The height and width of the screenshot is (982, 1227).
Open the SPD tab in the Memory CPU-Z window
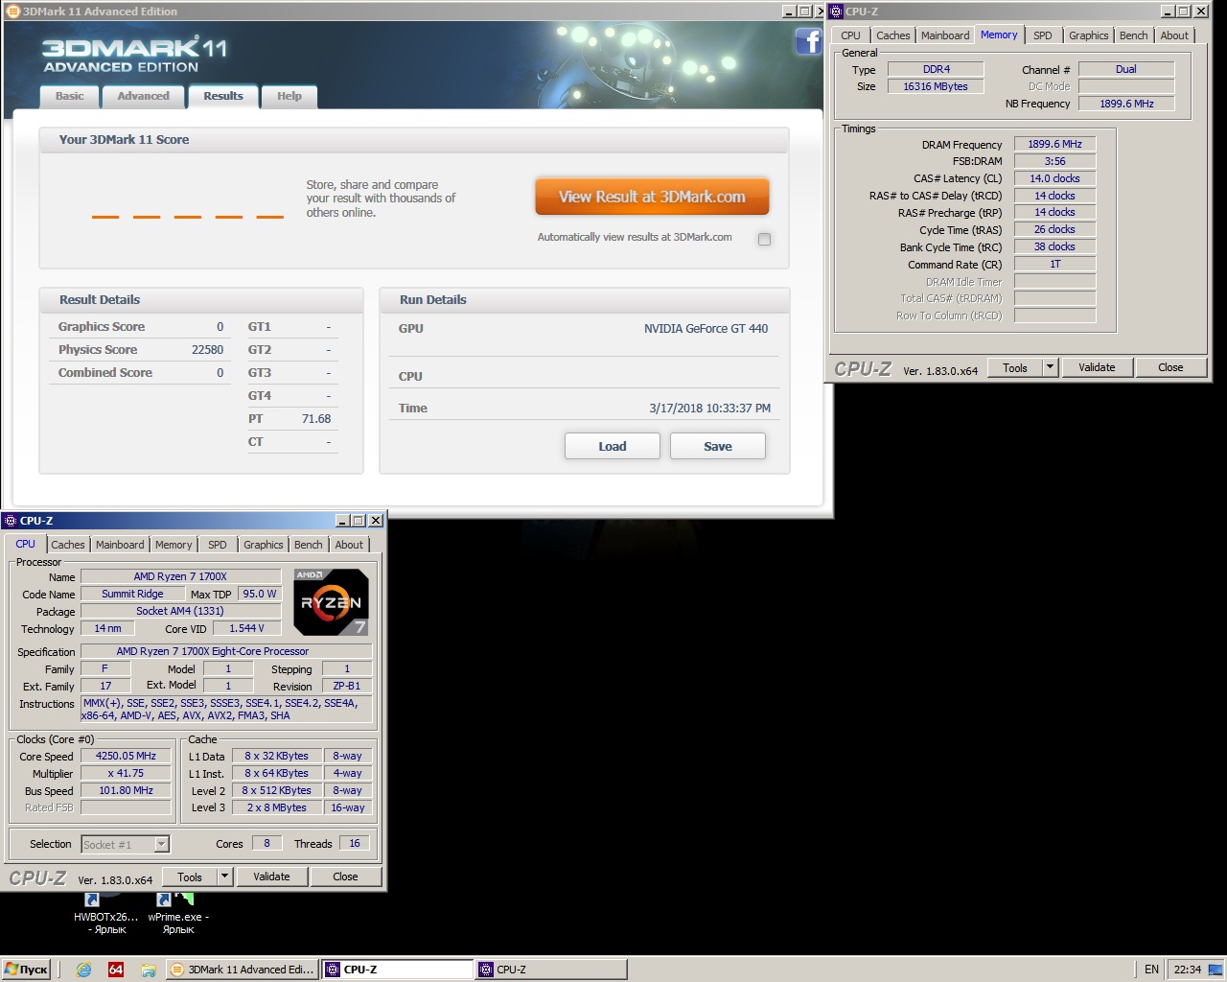click(1043, 35)
